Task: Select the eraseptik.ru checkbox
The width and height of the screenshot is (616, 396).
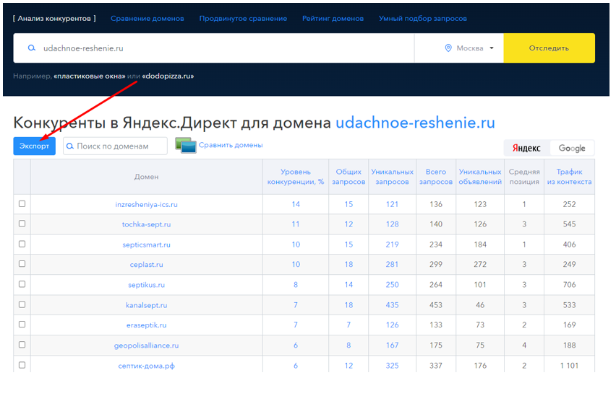Action: [x=22, y=325]
